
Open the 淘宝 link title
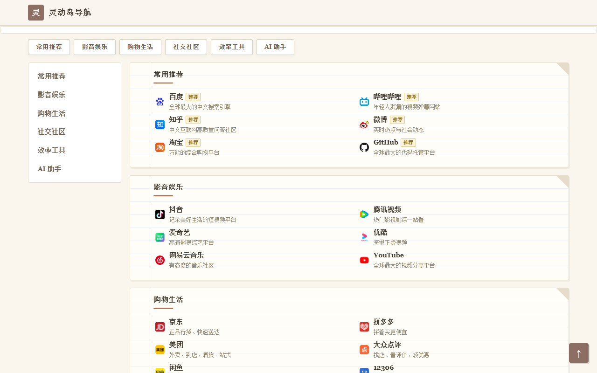coord(176,143)
